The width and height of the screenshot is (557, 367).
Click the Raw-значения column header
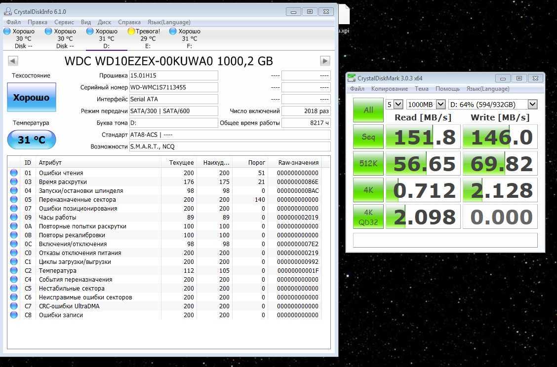pyautogui.click(x=294, y=163)
